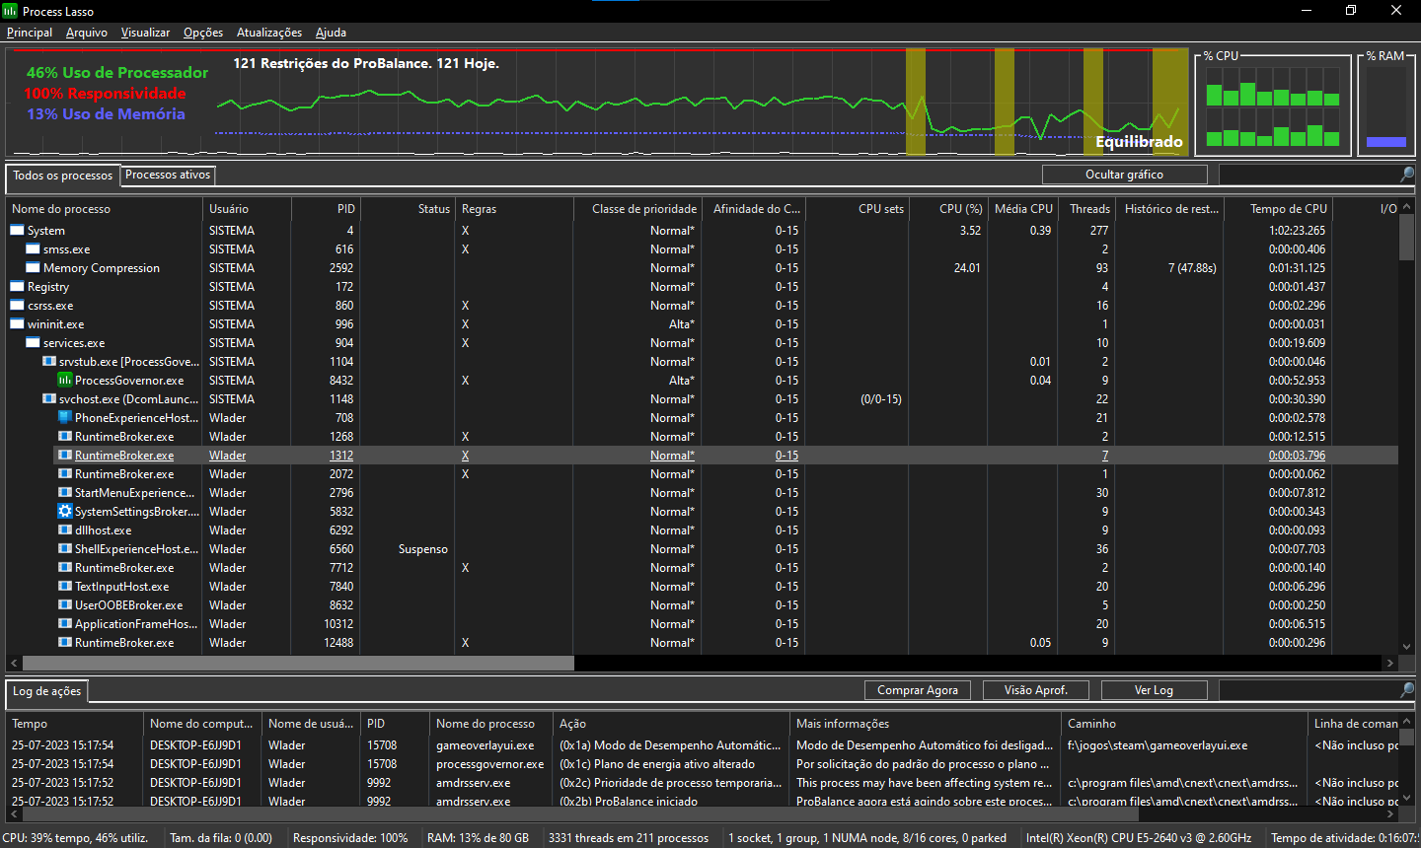Click the Memory Compression process icon

point(33,267)
